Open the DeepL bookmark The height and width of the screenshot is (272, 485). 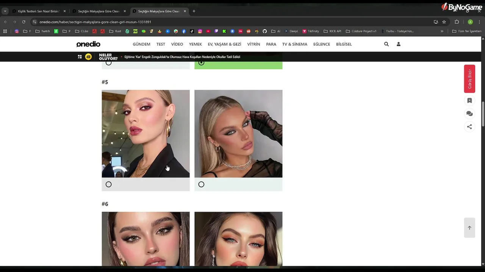(291, 31)
